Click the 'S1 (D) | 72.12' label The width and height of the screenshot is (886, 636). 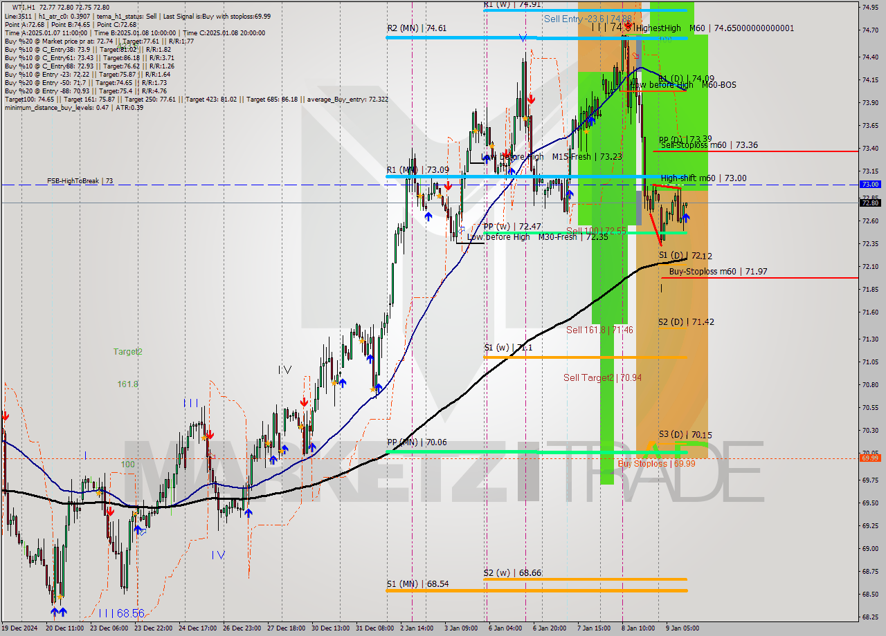(685, 256)
